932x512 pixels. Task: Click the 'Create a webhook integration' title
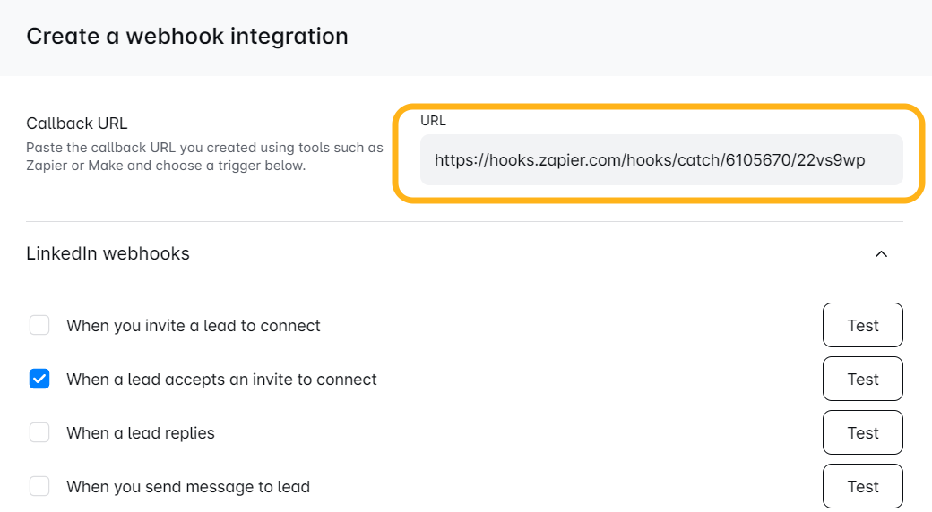pos(186,37)
